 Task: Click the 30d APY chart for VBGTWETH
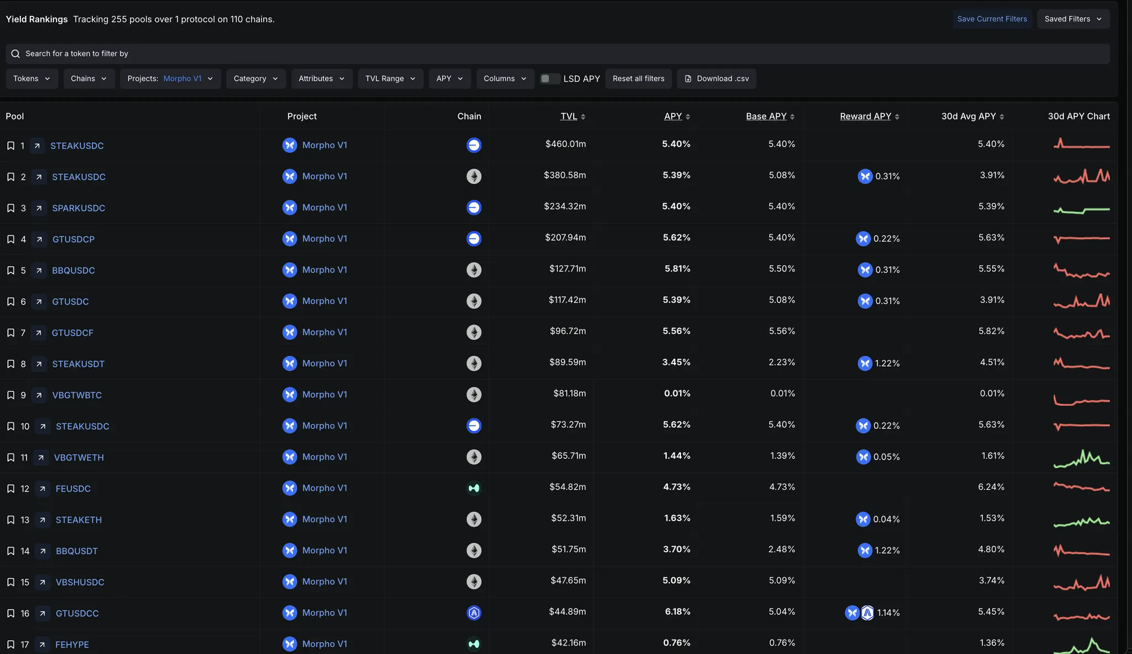[1081, 458]
